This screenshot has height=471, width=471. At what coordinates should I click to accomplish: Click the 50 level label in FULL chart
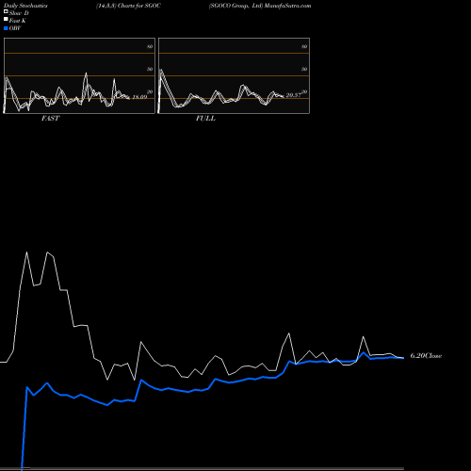[x=304, y=69]
